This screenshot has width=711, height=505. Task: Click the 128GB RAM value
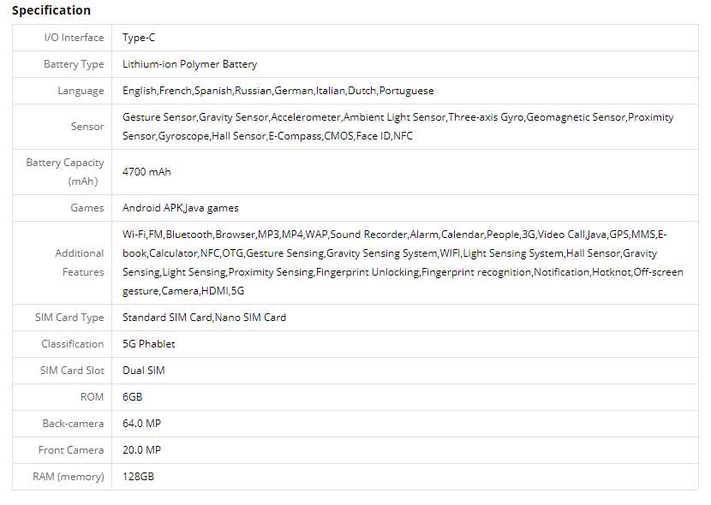[x=138, y=477]
